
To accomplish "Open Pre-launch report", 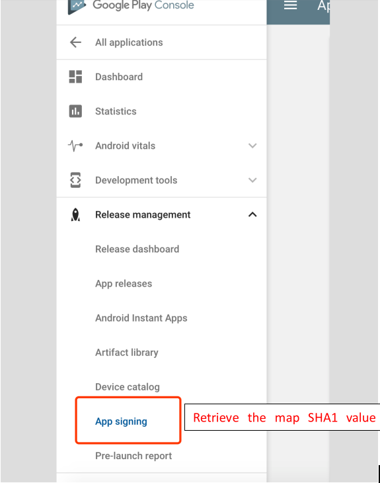I will click(x=133, y=456).
